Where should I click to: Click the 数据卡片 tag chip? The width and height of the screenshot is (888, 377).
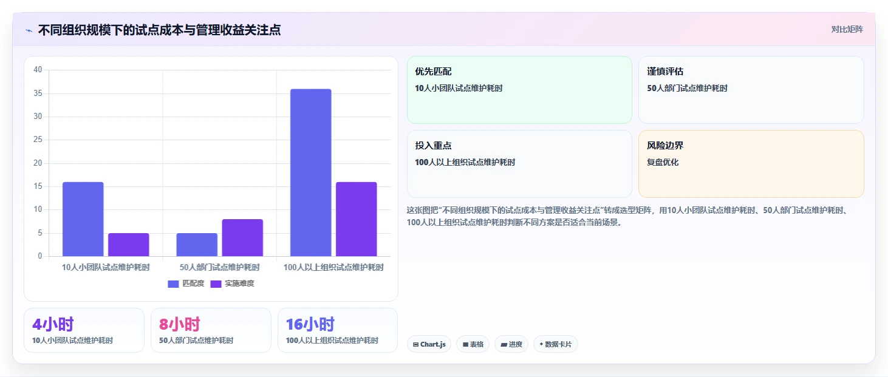[555, 344]
